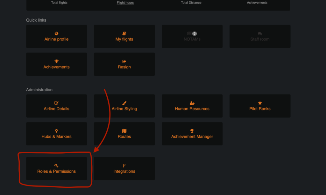Click the Total flights stat label
Viewport: 326px width, 195px height.
pyautogui.click(x=59, y=3)
